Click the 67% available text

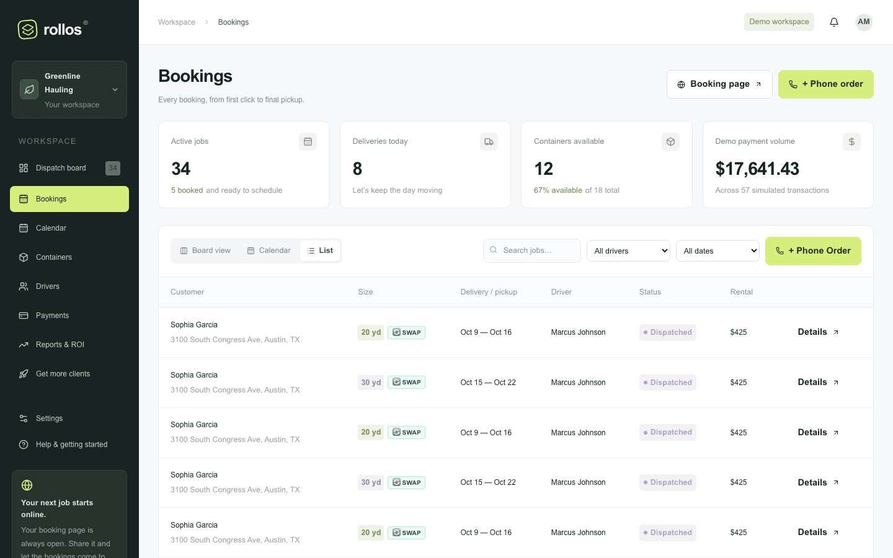tap(558, 190)
